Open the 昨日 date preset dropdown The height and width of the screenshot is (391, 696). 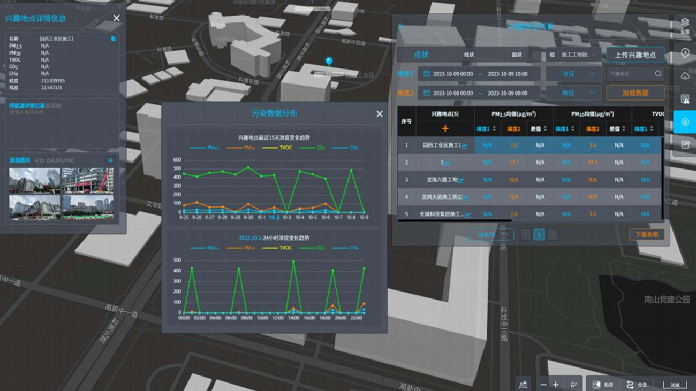pos(573,93)
